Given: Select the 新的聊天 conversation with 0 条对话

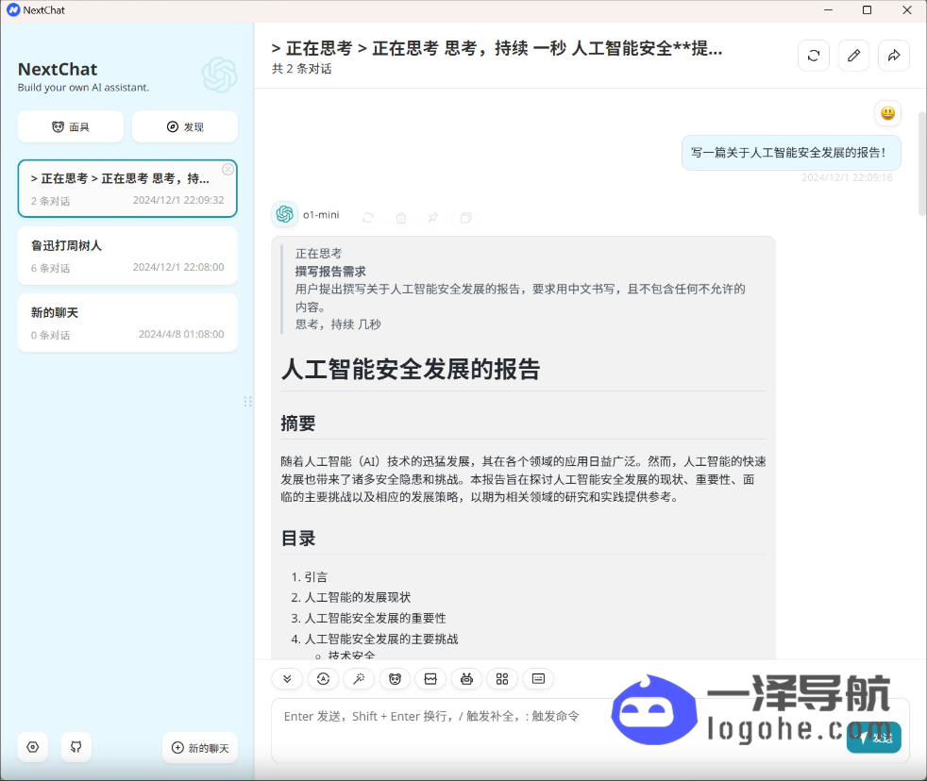Looking at the screenshot, I should coord(127,323).
